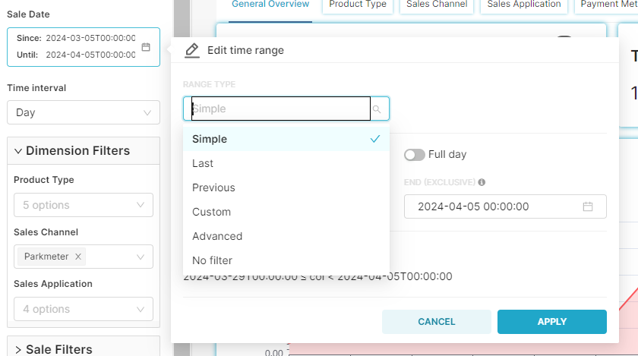The image size is (638, 356).
Task: Click the APPLY button
Action: [551, 322]
